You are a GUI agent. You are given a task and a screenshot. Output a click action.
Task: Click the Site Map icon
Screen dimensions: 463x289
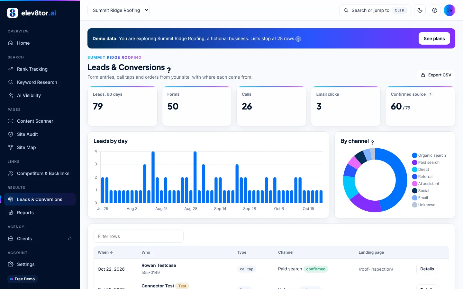(11, 147)
